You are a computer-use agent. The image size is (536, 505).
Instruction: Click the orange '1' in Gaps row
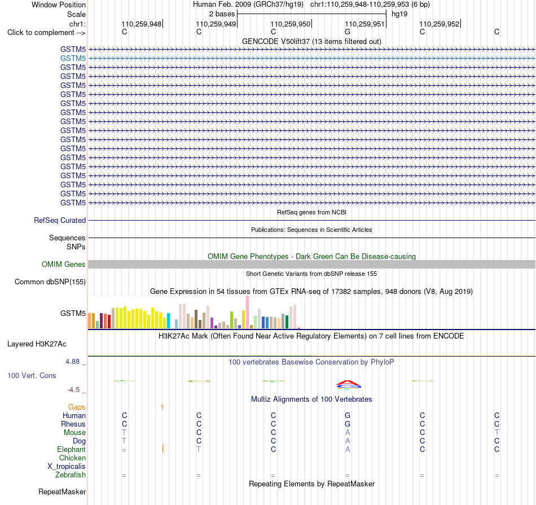click(162, 407)
